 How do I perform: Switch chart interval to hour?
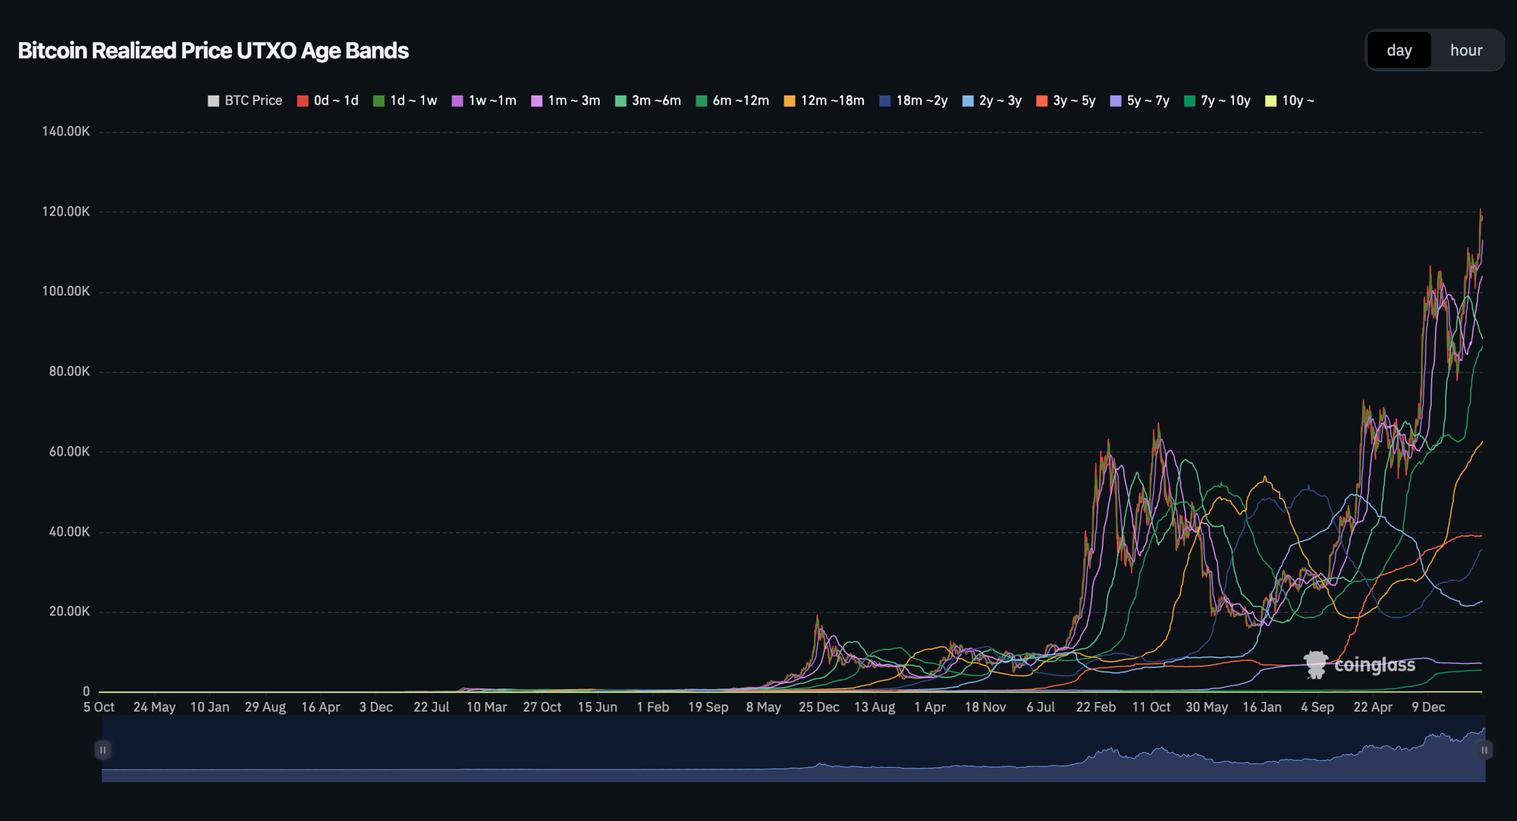tap(1465, 50)
